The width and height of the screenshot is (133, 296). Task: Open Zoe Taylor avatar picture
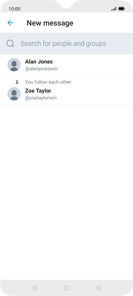tap(14, 93)
